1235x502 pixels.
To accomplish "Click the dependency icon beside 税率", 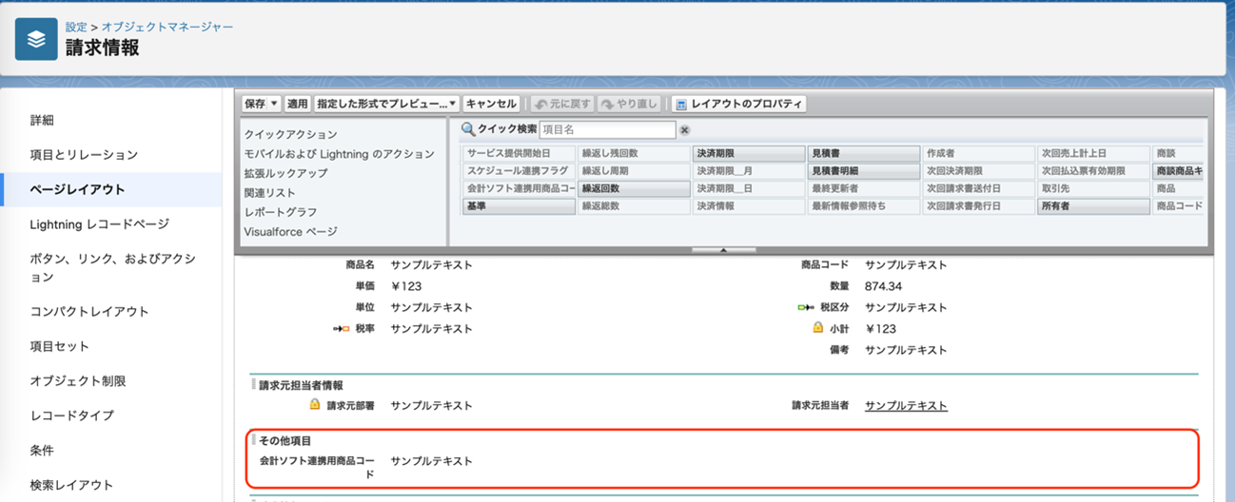I will click(341, 329).
